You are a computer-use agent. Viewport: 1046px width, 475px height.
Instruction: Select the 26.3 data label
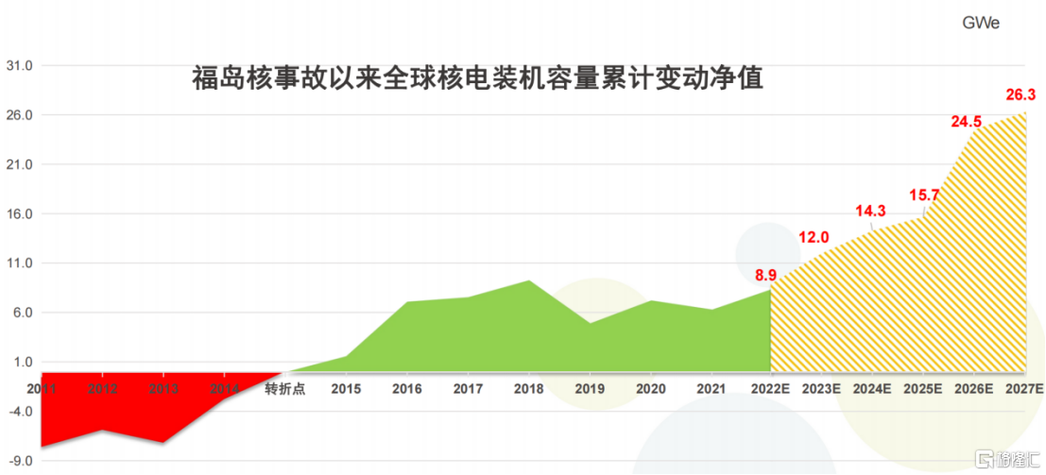(1021, 94)
